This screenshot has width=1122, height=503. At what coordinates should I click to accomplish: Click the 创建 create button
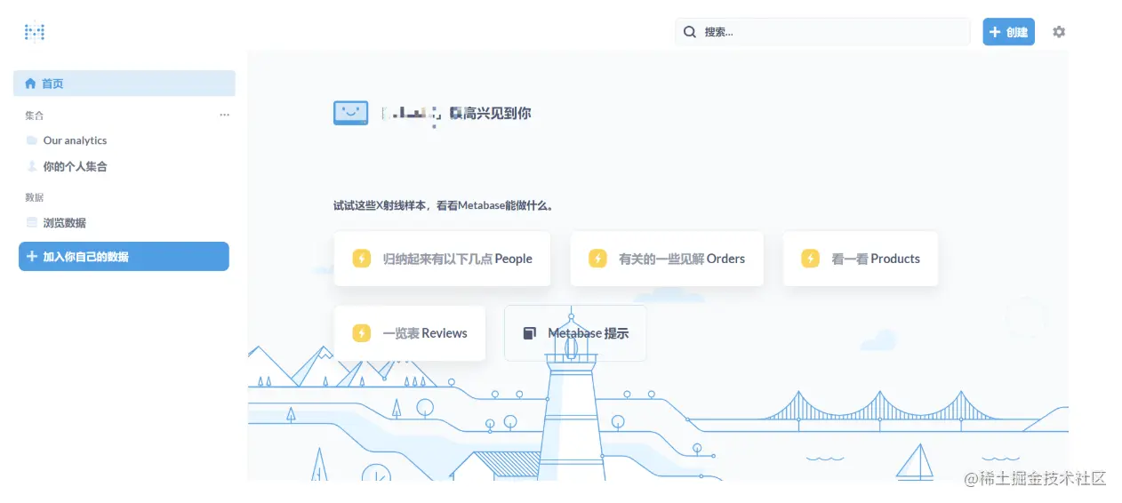coord(1008,32)
